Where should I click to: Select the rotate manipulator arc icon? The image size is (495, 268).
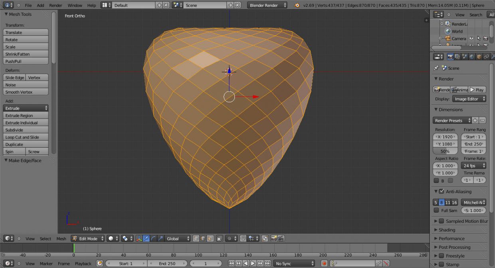153,239
